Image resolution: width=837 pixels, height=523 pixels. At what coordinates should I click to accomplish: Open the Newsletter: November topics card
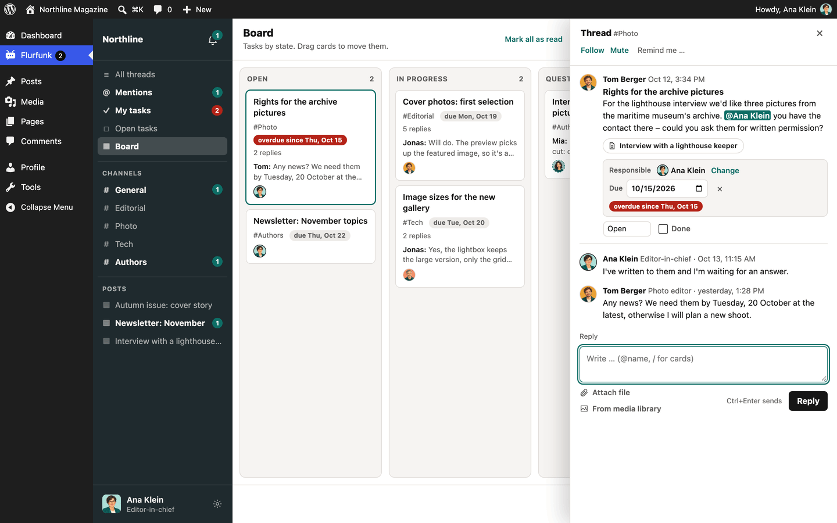(x=310, y=237)
